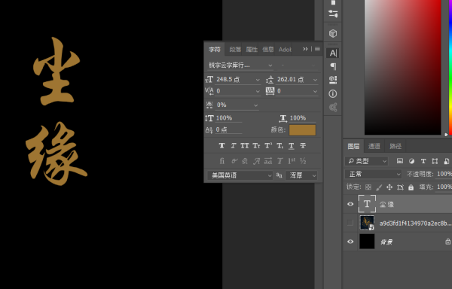Open blend mode 正常 selector
This screenshot has width=452, height=289.
374,174
